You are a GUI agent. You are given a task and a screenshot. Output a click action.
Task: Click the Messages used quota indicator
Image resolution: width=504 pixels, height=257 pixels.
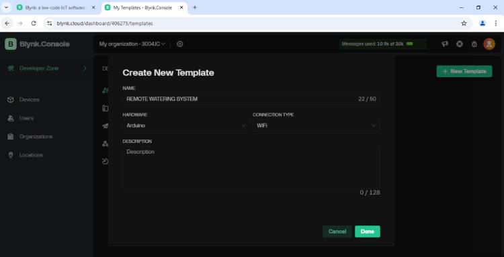click(x=383, y=44)
